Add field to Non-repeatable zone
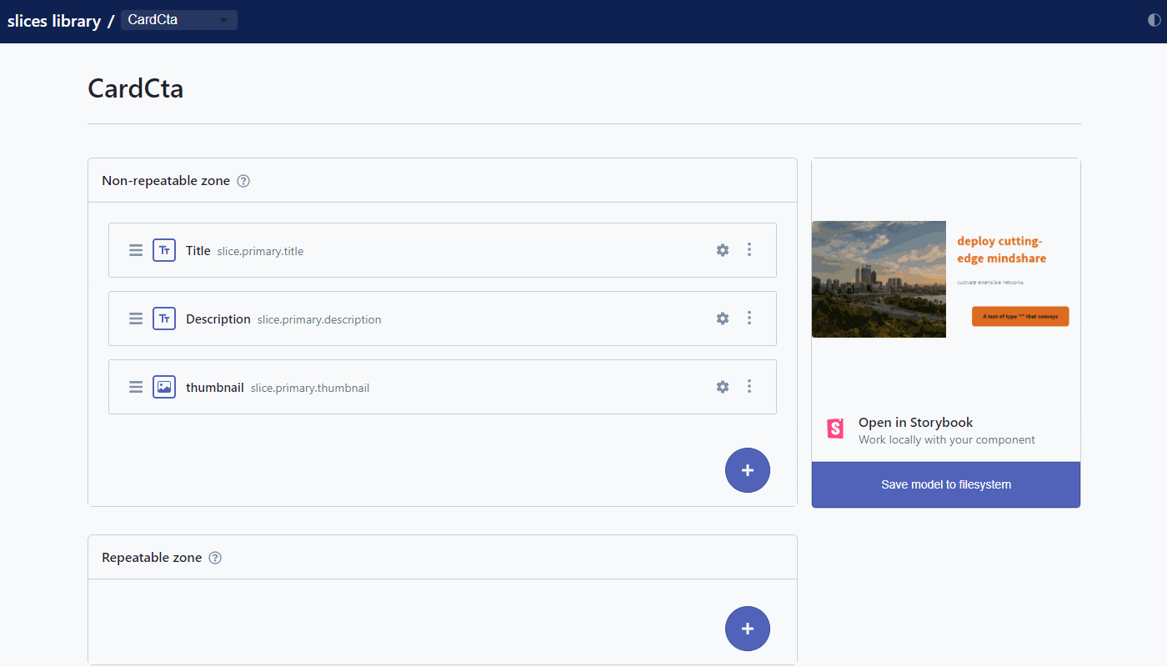1167x667 pixels. [748, 470]
